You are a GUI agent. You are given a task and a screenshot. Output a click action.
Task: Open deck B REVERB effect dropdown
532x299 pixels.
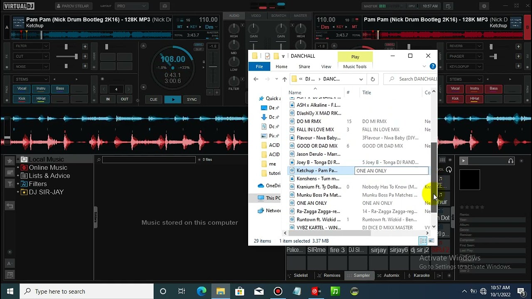click(x=464, y=46)
